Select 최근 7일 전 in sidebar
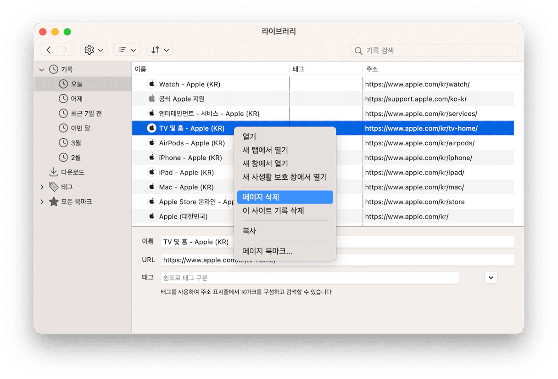Viewport: 558px width, 379px height. pos(83,113)
